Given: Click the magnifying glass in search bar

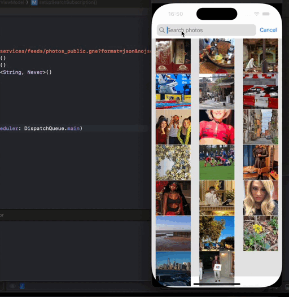Looking at the screenshot, I should 162,30.
